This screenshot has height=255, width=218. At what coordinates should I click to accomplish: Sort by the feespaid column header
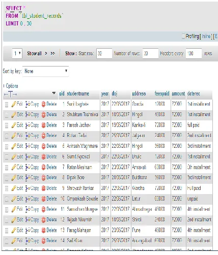[162, 93]
